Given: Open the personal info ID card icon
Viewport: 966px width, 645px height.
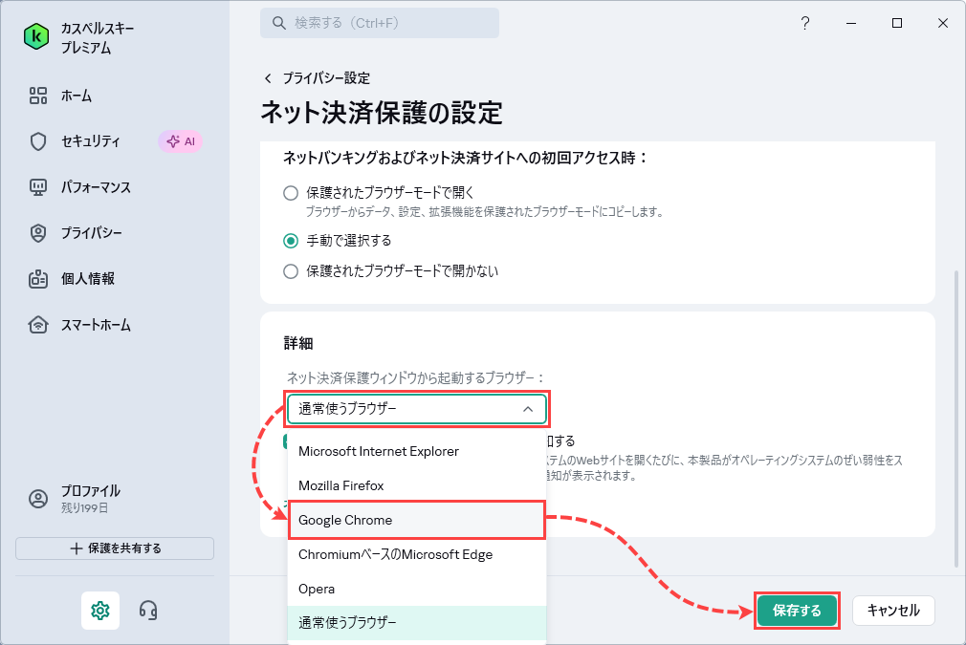Looking at the screenshot, I should coord(38,279).
